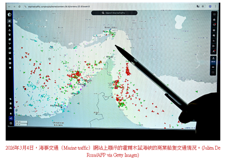This screenshot has width=229, height=161.
Task: Toggle the highlighted blue sidebar icon near bottom
Action: pos(11,118)
